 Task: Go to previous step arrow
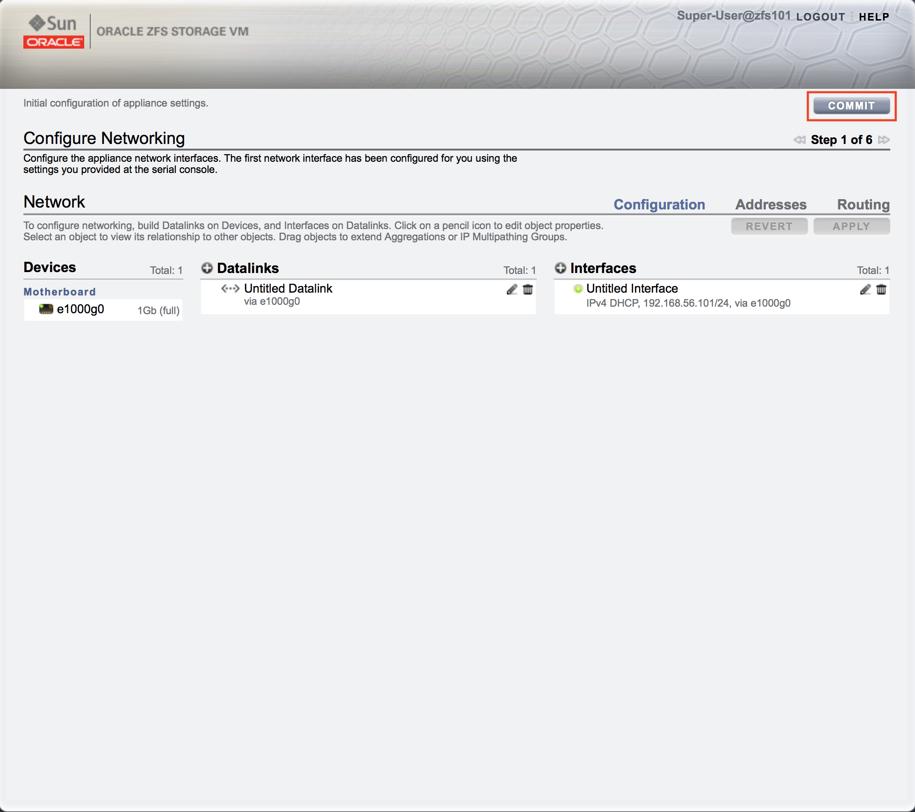point(800,140)
